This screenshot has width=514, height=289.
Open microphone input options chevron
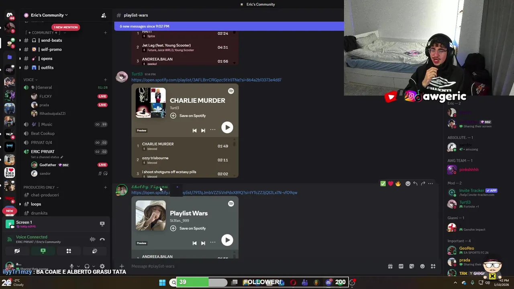[x=78, y=266]
